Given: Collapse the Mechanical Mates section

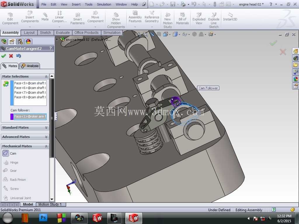Looking at the screenshot, I should 46,146.
